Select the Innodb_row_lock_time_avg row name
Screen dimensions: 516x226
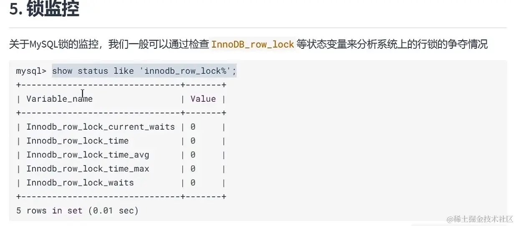pyautogui.click(x=88, y=155)
